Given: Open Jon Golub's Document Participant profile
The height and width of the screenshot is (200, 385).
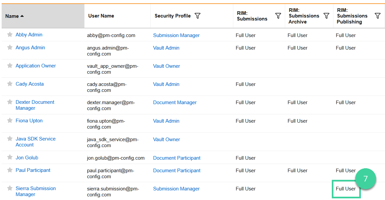Looking at the screenshot, I should [177, 158].
